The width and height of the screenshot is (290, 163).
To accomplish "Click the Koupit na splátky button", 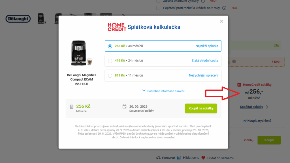I will pos(201,108).
